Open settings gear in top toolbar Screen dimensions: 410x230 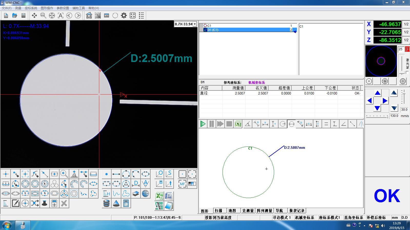click(x=124, y=15)
